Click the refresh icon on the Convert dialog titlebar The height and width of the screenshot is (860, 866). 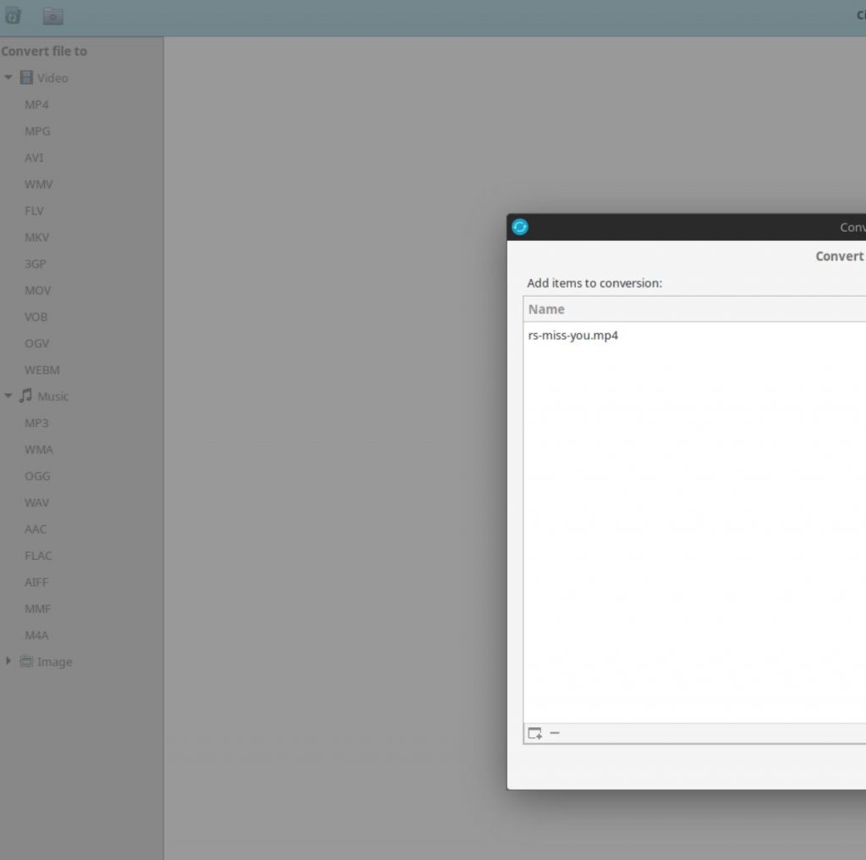(519, 227)
